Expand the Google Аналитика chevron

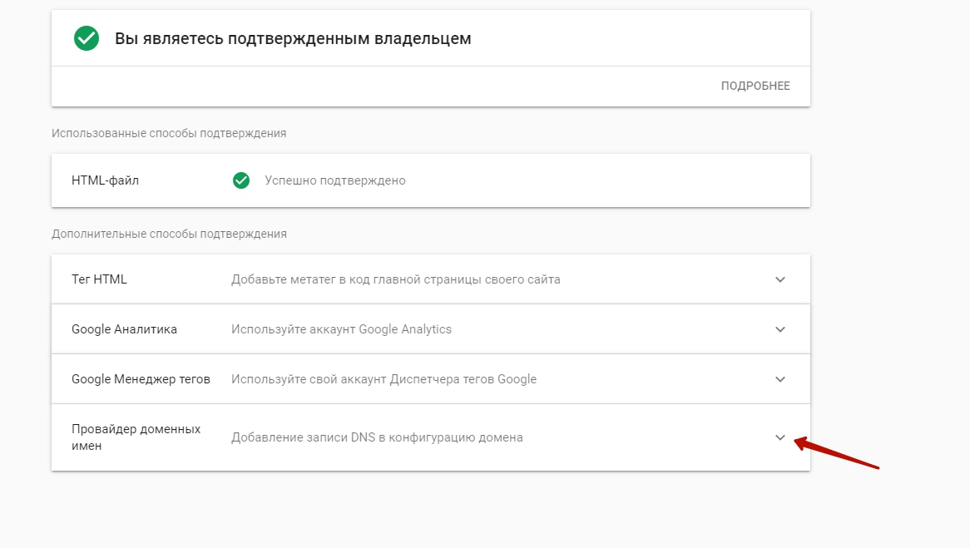[780, 329]
